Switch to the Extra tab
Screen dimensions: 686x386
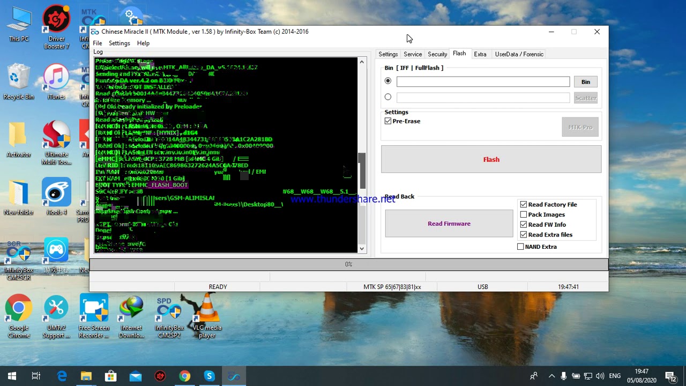480,54
